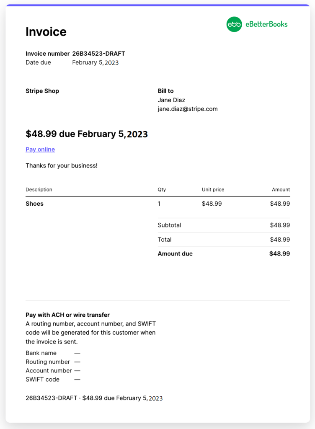The height and width of the screenshot is (429, 315).
Task: Click the date due February 5, 2023 value
Action: click(95, 63)
